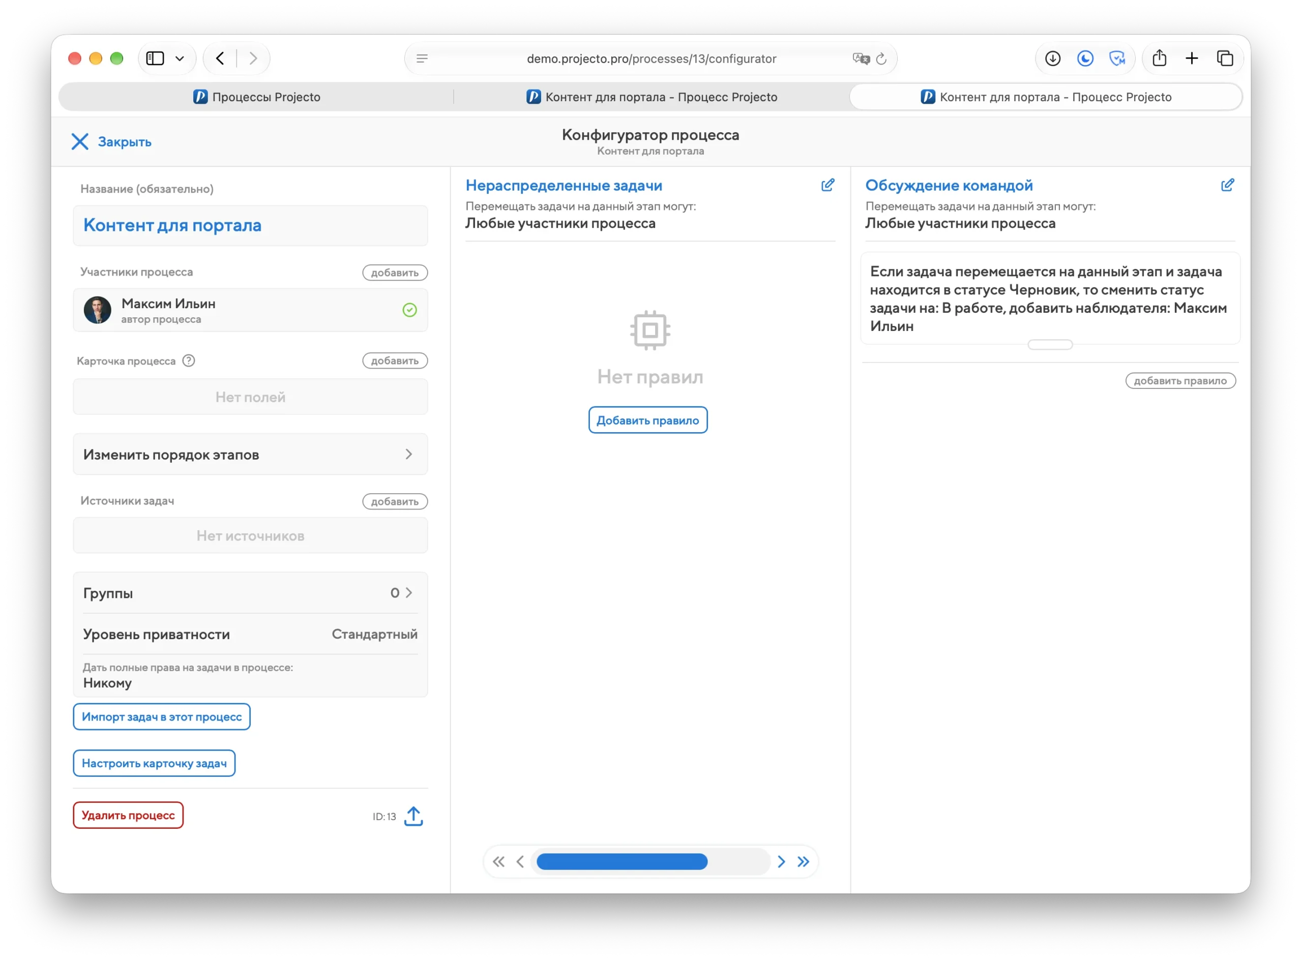
Task: Open a new tab with plus
Action: (x=1192, y=58)
